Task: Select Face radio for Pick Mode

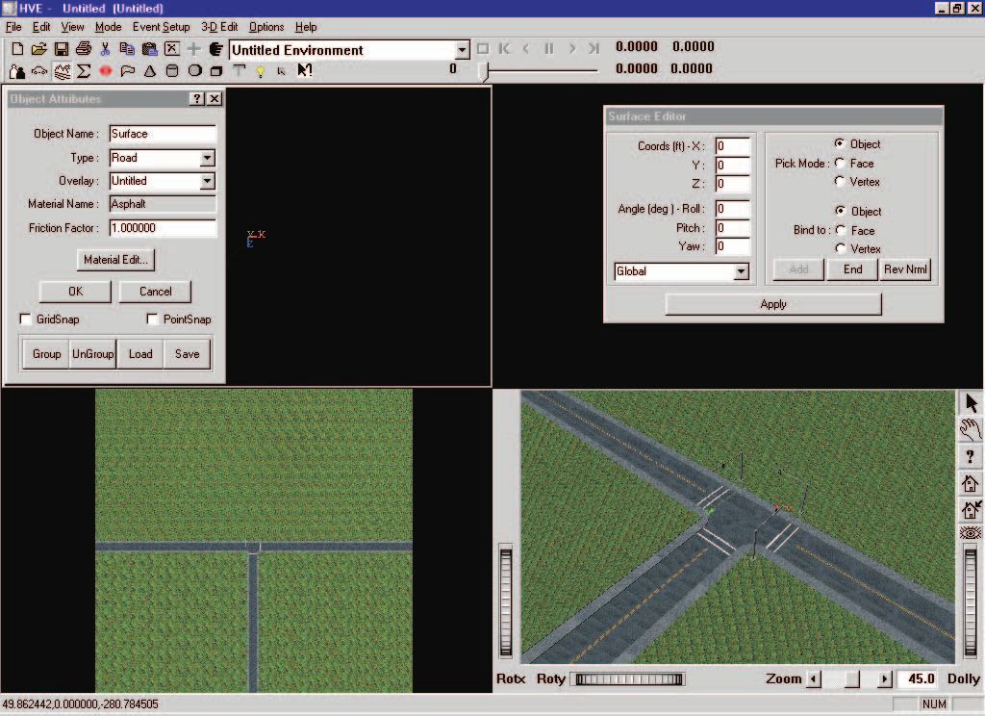Action: [840, 164]
